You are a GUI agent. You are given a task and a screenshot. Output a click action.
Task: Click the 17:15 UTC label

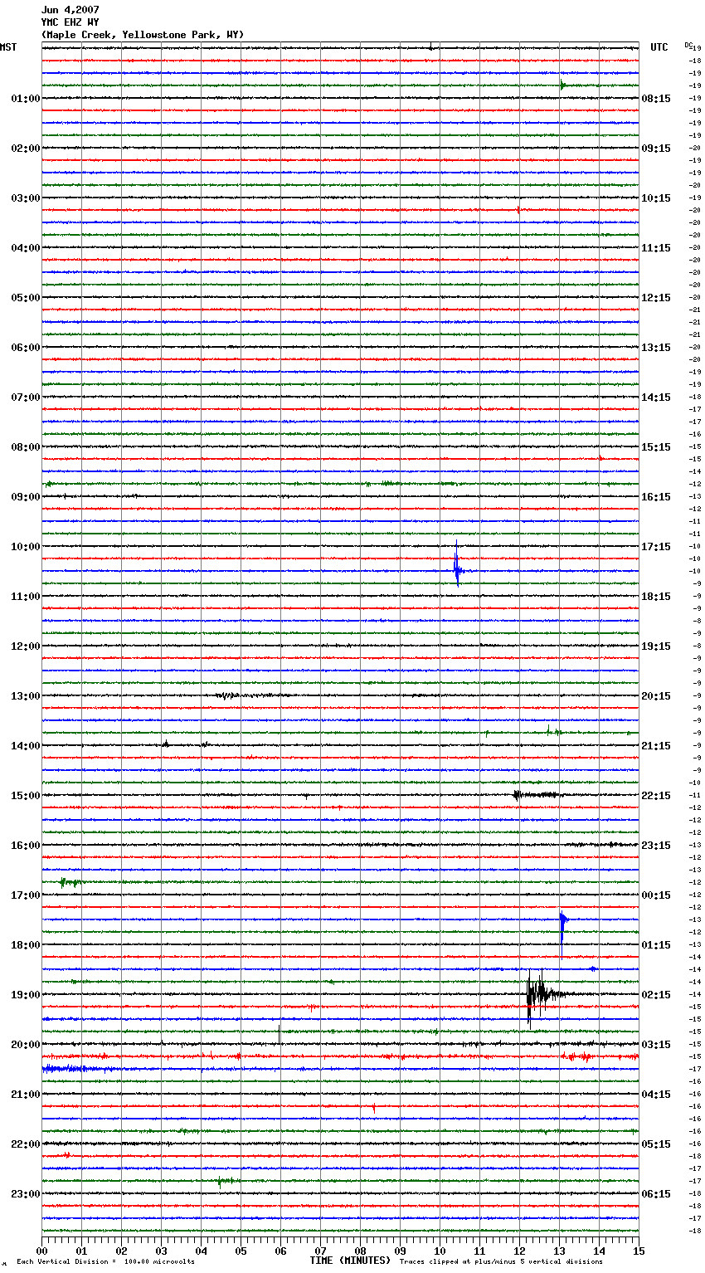[x=656, y=547]
